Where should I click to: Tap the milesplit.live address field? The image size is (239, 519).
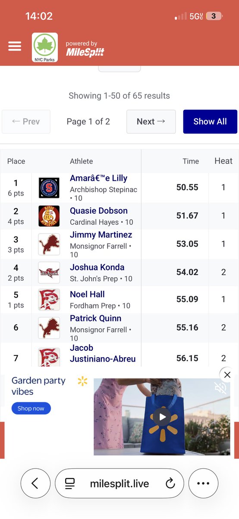point(119,484)
